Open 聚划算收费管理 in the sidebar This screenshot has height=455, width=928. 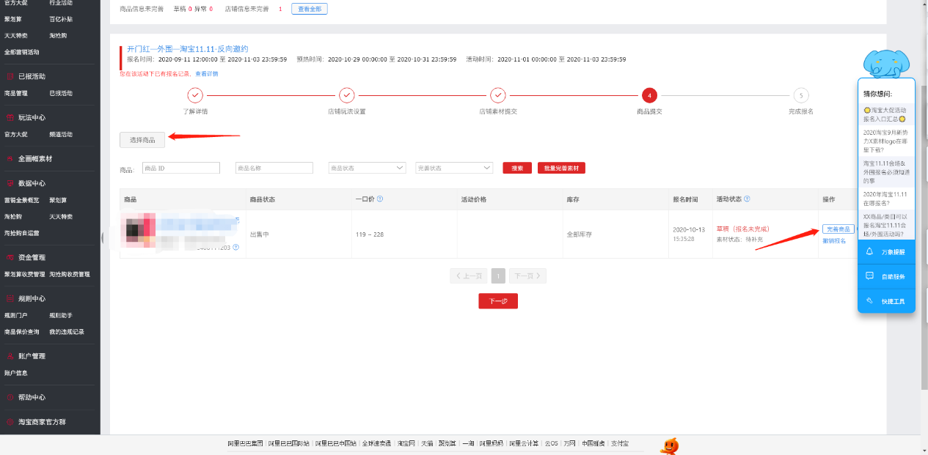point(25,274)
